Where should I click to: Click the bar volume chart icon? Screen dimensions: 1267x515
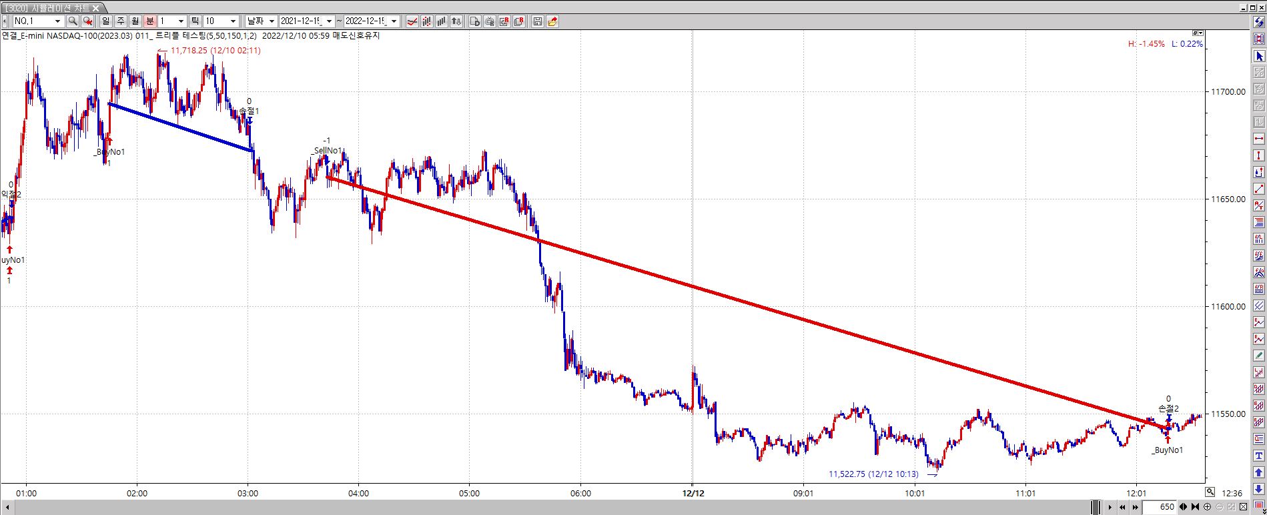click(442, 21)
